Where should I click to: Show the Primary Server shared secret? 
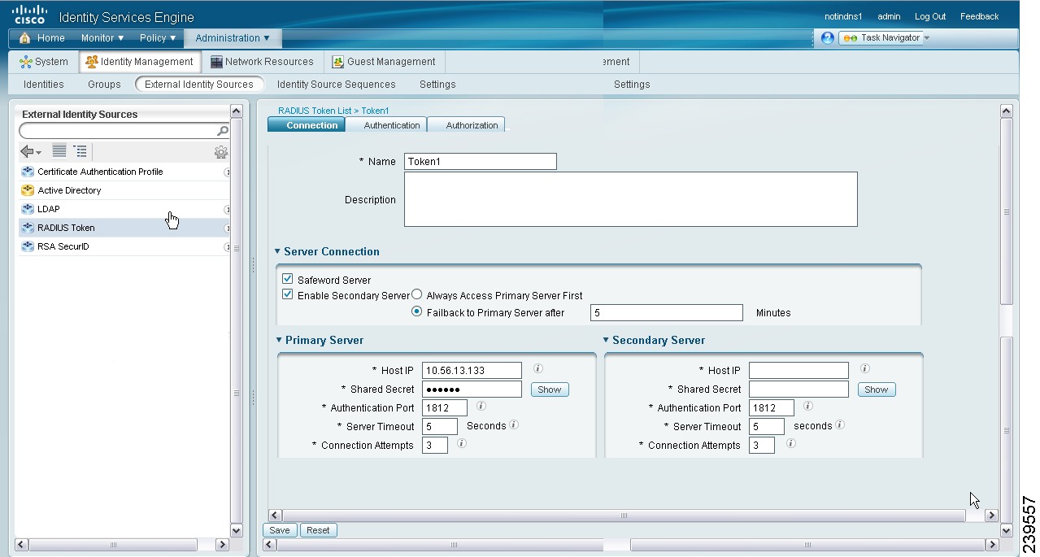pyautogui.click(x=550, y=390)
